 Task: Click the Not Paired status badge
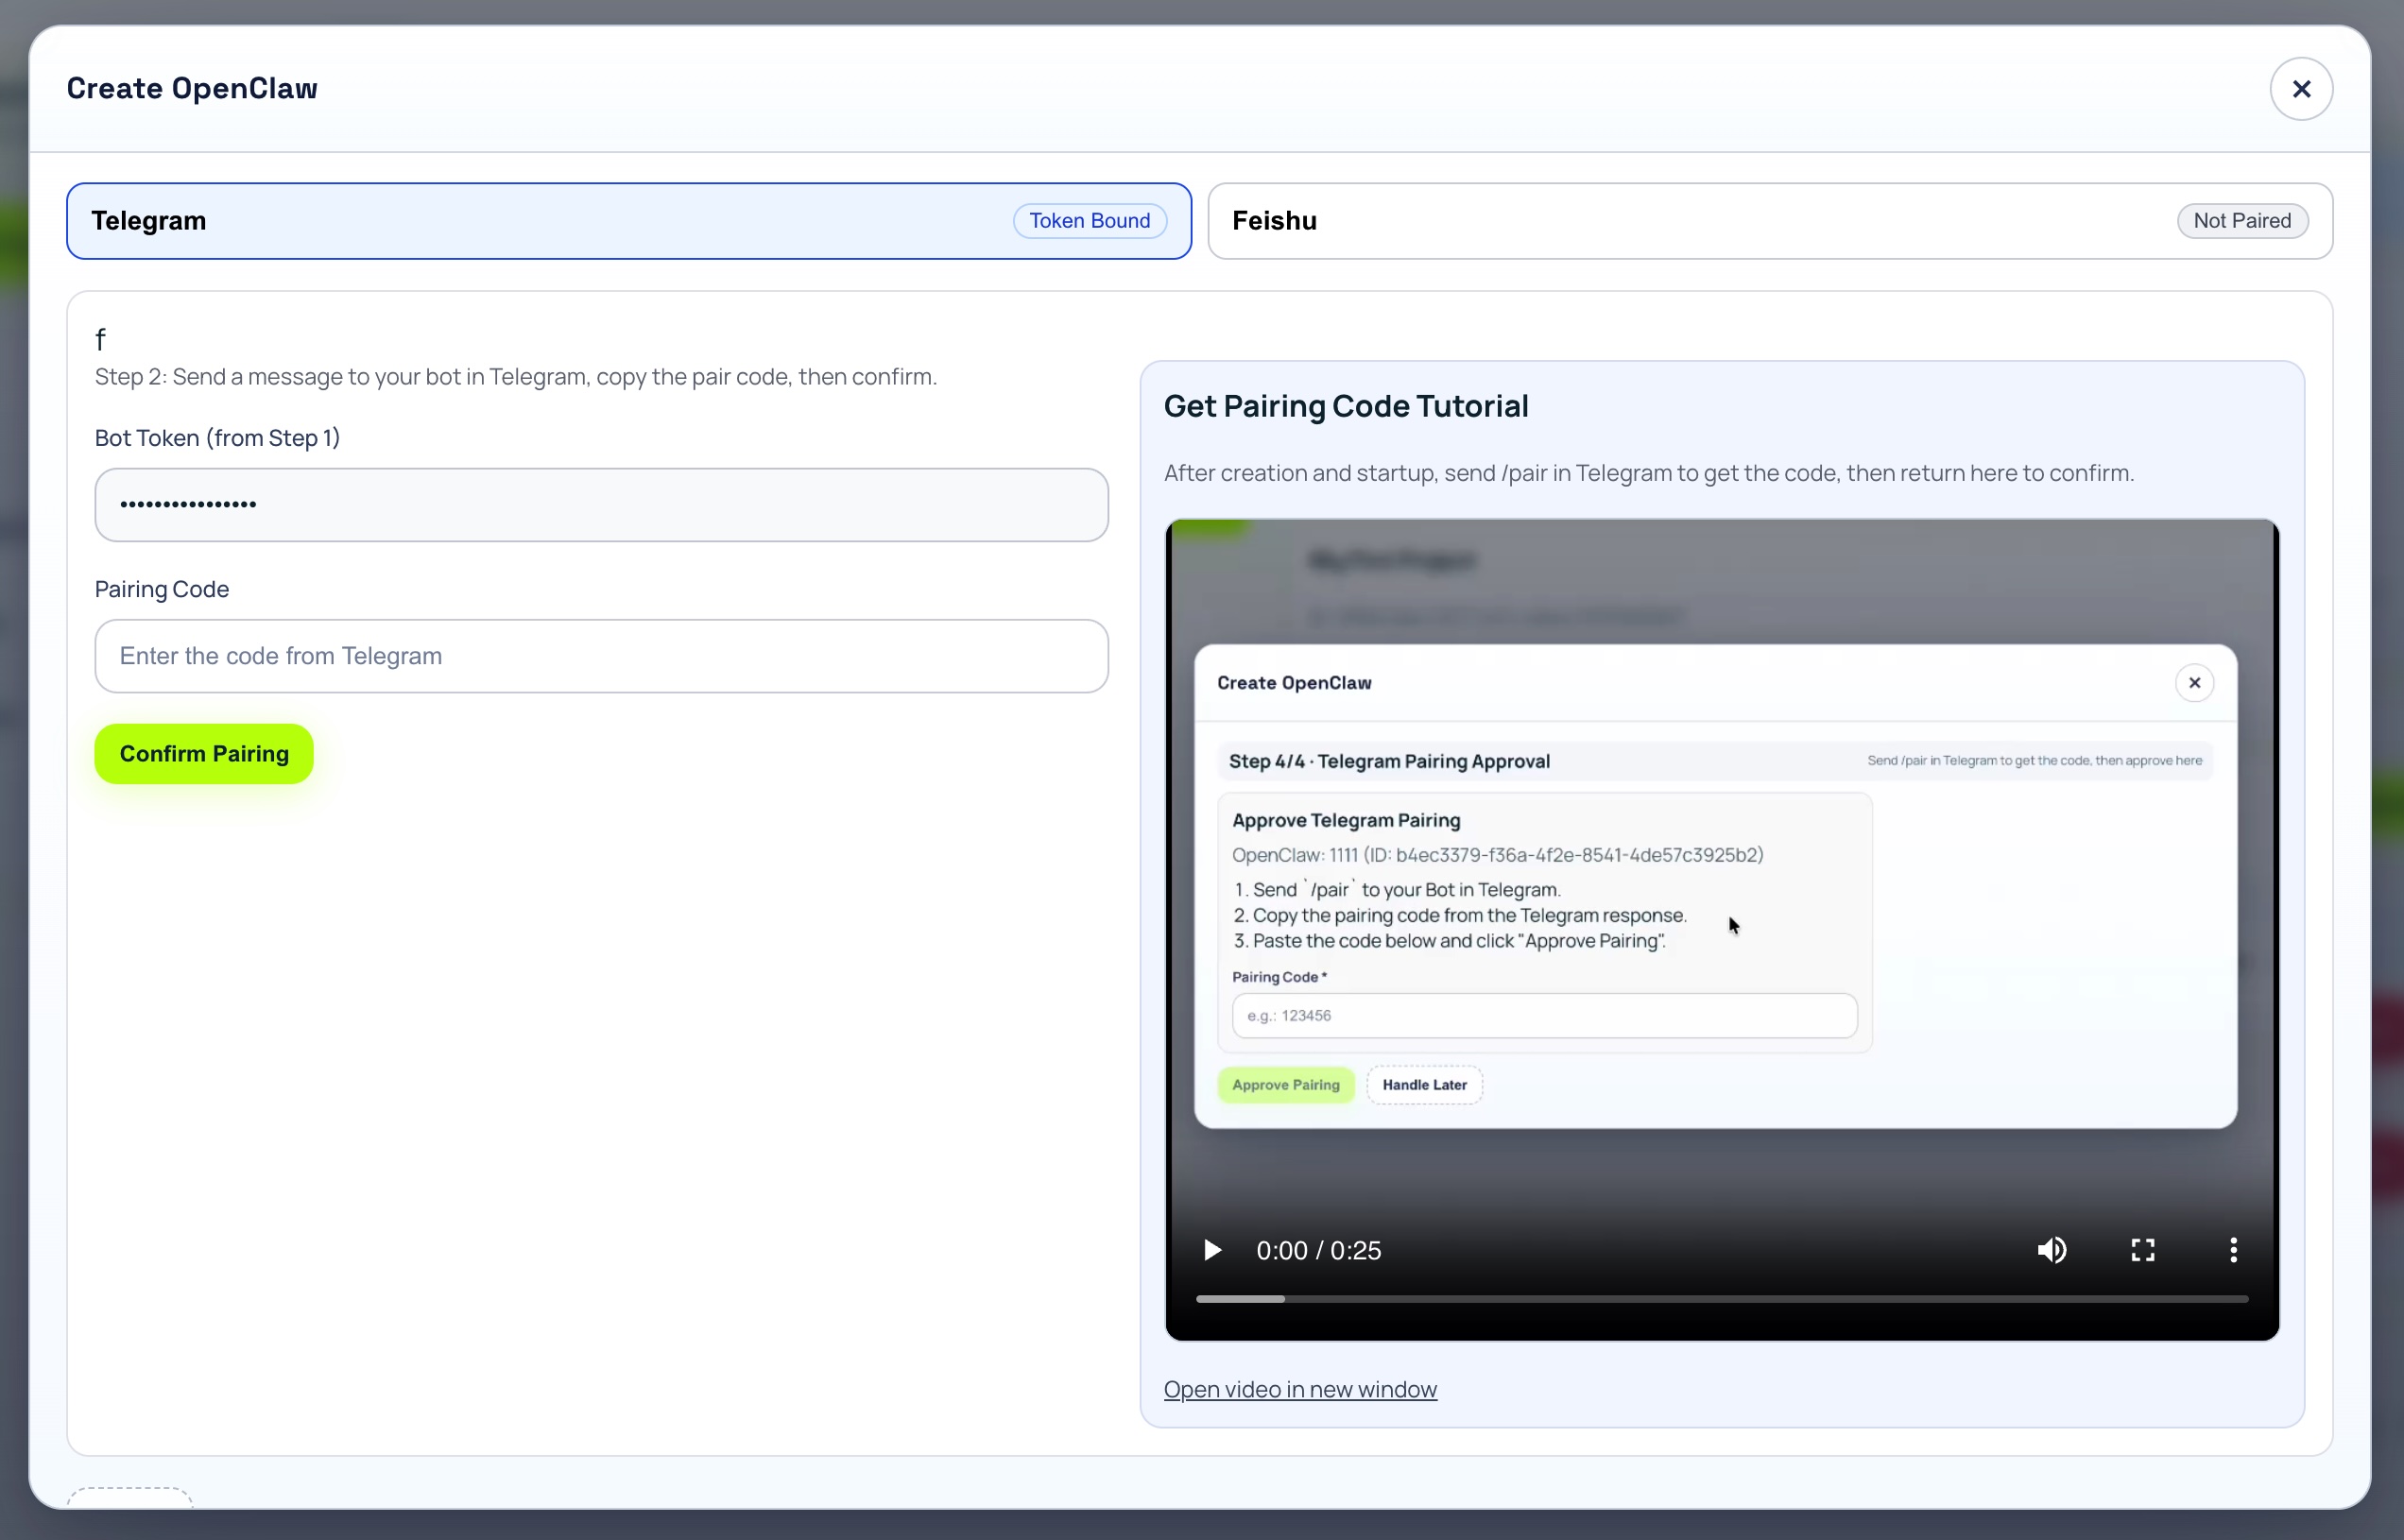pyautogui.click(x=2242, y=221)
